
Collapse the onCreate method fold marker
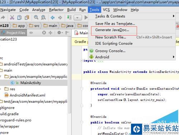(x=82, y=89)
